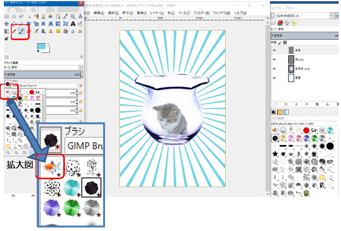Screen dimensions: 341x231
Task: Select the Alignment tool
Action: tap(14, 24)
